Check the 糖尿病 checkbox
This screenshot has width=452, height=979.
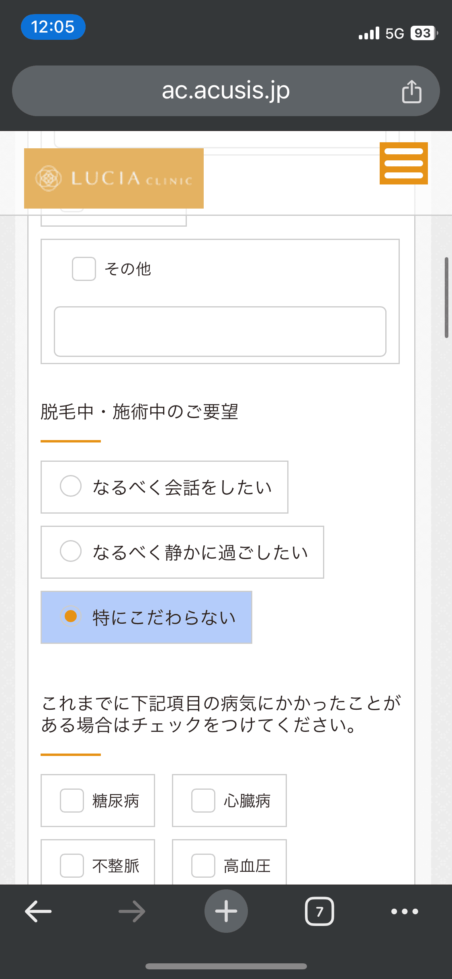72,801
